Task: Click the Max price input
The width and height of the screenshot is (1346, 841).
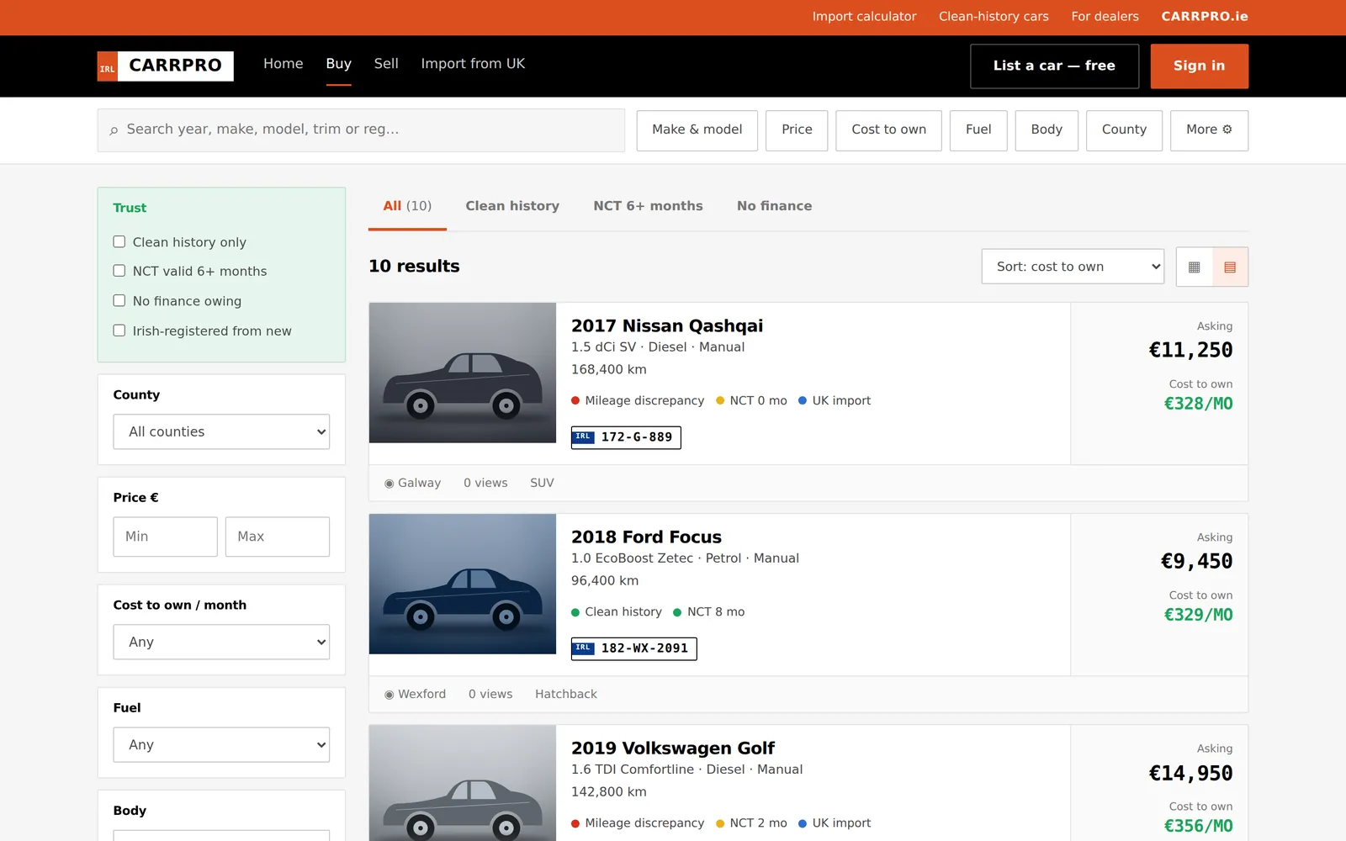Action: pyautogui.click(x=278, y=537)
